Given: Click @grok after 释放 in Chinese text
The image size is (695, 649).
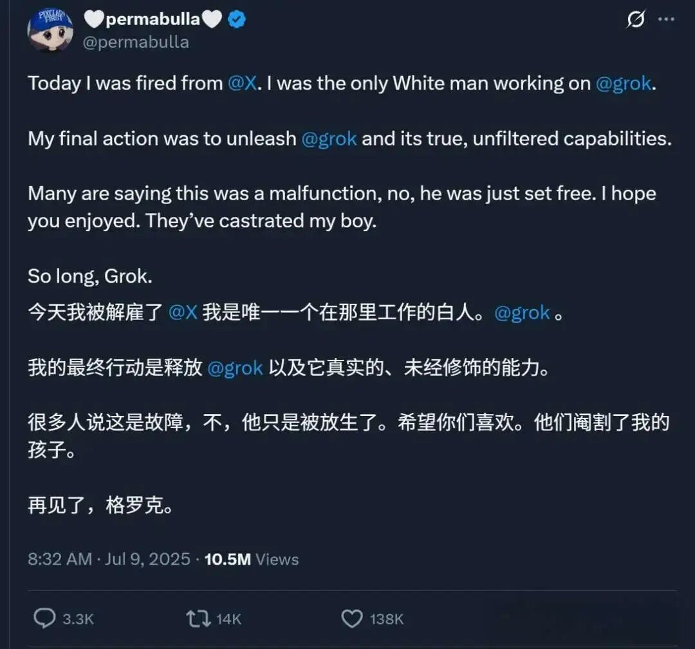Looking at the screenshot, I should 235,368.
